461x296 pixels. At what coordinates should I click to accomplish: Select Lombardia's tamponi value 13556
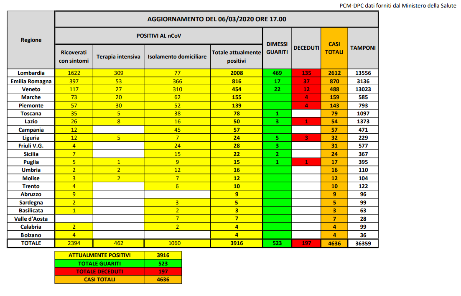tap(362, 73)
